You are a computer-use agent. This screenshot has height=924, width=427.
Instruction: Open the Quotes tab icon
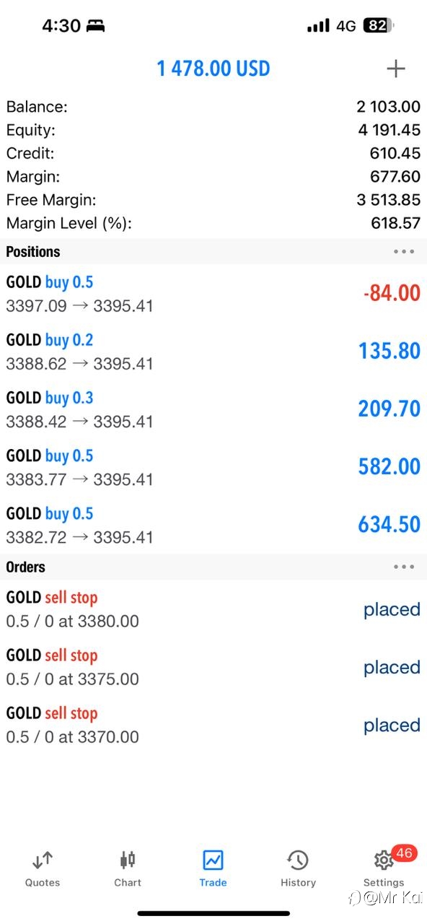43,860
